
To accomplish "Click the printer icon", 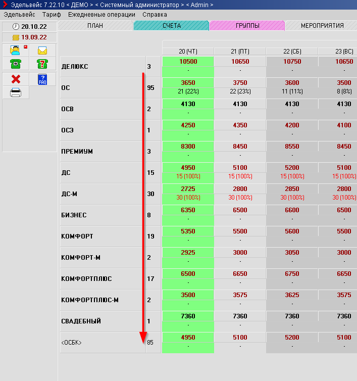I will 16,92.
